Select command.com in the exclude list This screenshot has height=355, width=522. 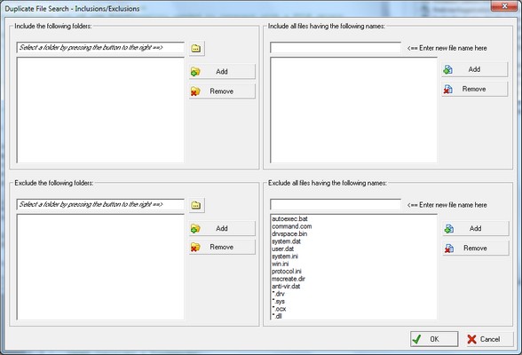click(x=291, y=226)
